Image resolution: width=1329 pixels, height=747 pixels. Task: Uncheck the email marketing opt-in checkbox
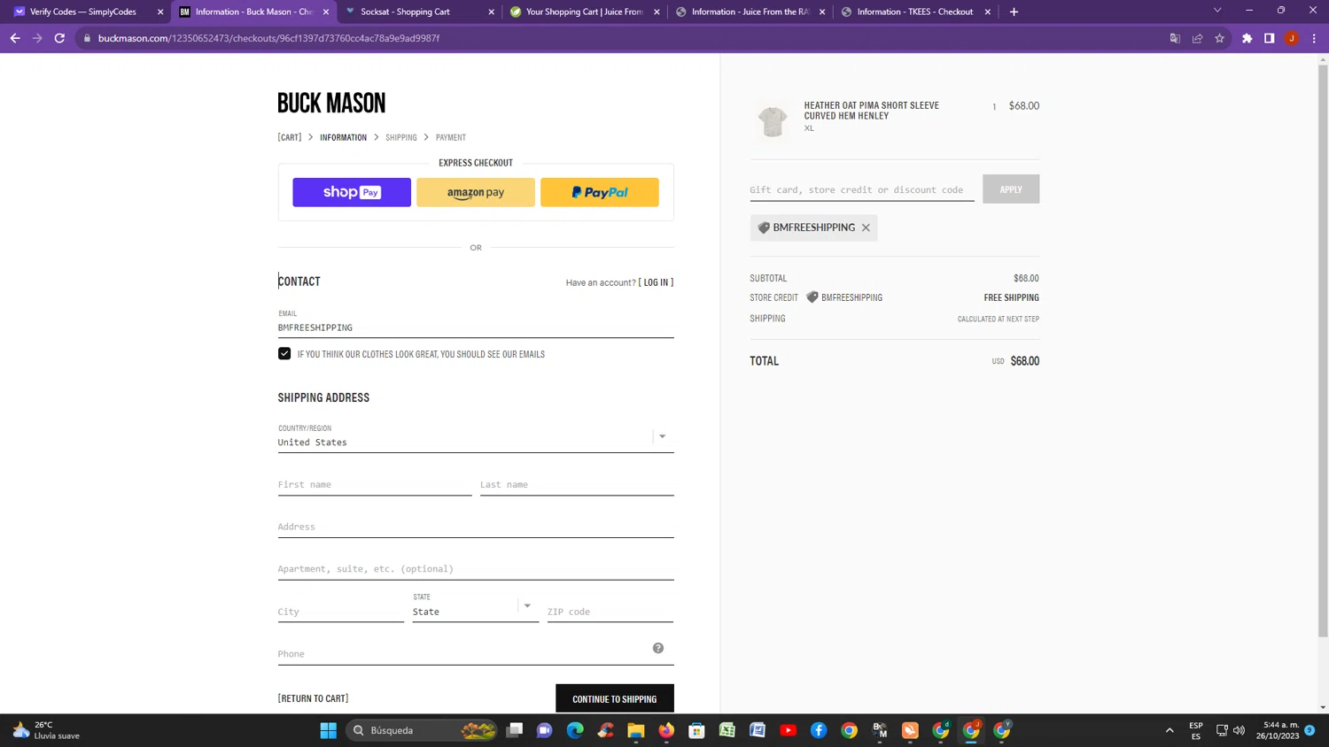[284, 353]
